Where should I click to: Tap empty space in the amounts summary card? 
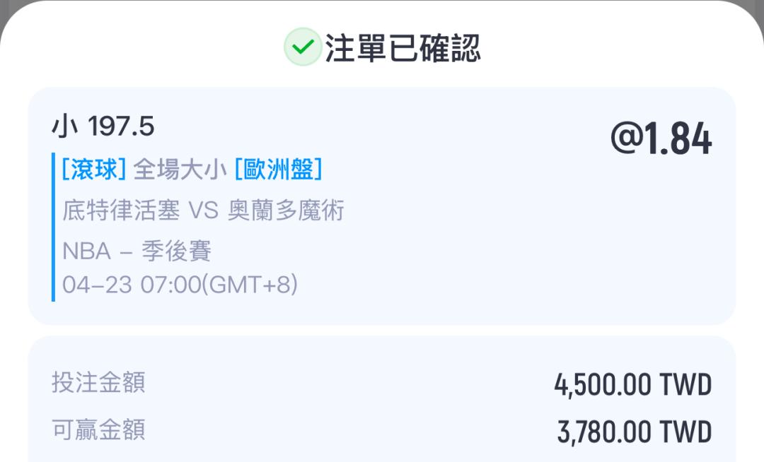pyautogui.click(x=340, y=406)
